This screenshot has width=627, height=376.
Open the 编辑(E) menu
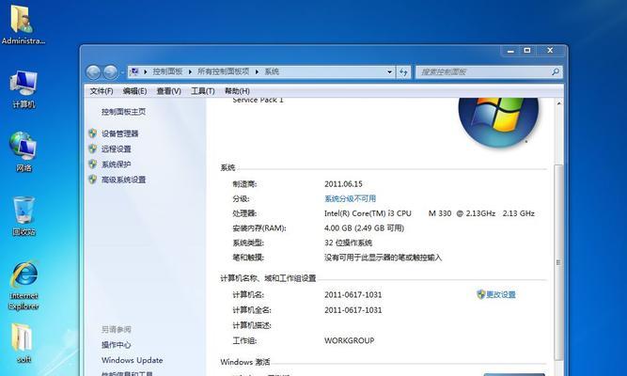134,91
